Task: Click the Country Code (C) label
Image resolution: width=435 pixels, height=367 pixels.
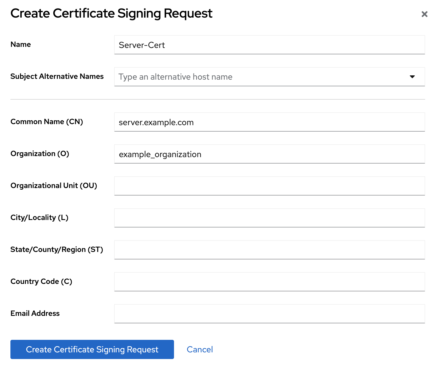Action: [41, 282]
